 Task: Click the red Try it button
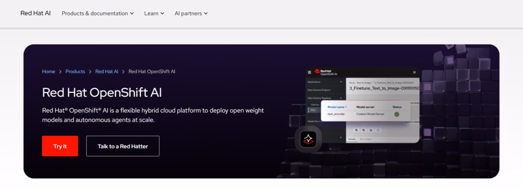[60, 146]
